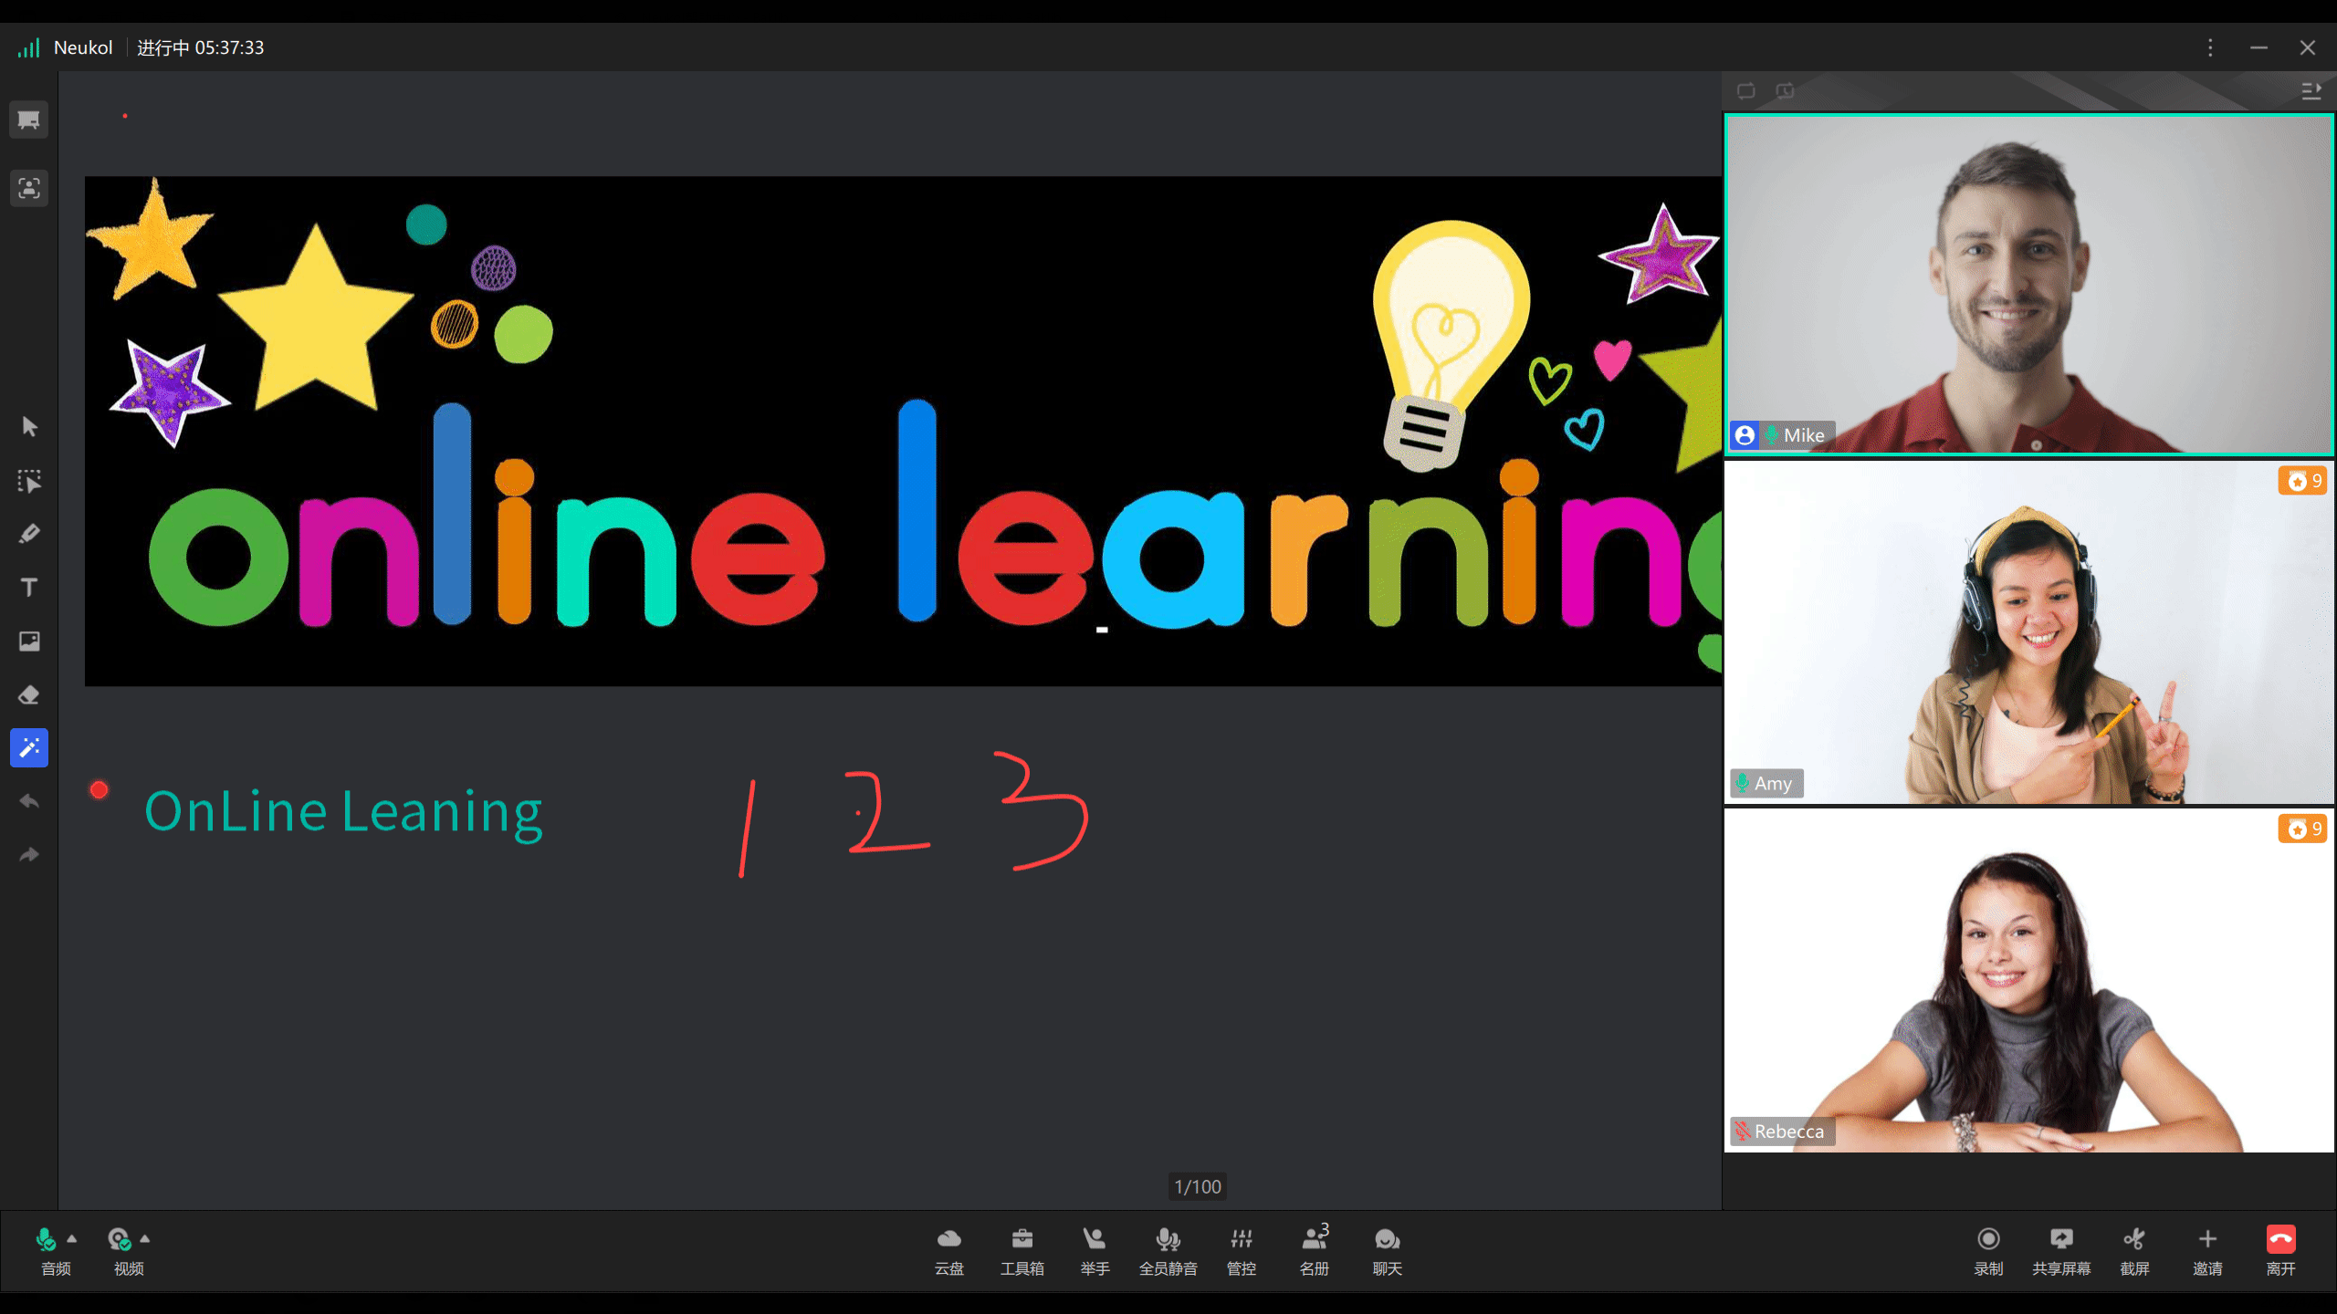Undo the last whiteboard stroke
The height and width of the screenshot is (1314, 2337).
29,801
